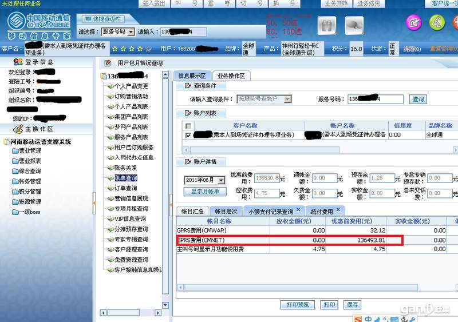Image resolution: width=458 pixels, height=322 pixels.
Task: Click the 保存 save button
Action: (352, 305)
